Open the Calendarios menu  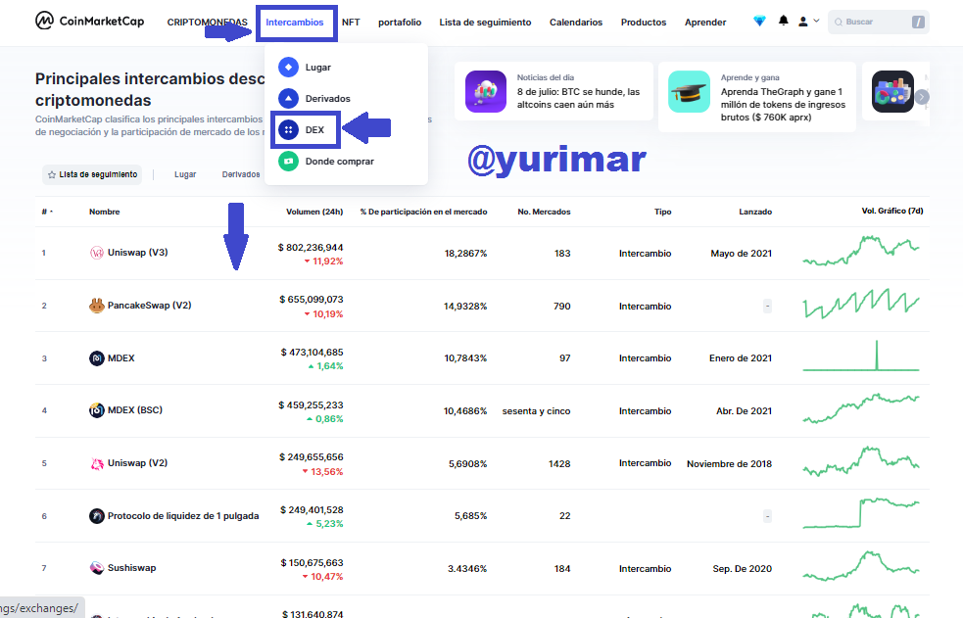(576, 23)
